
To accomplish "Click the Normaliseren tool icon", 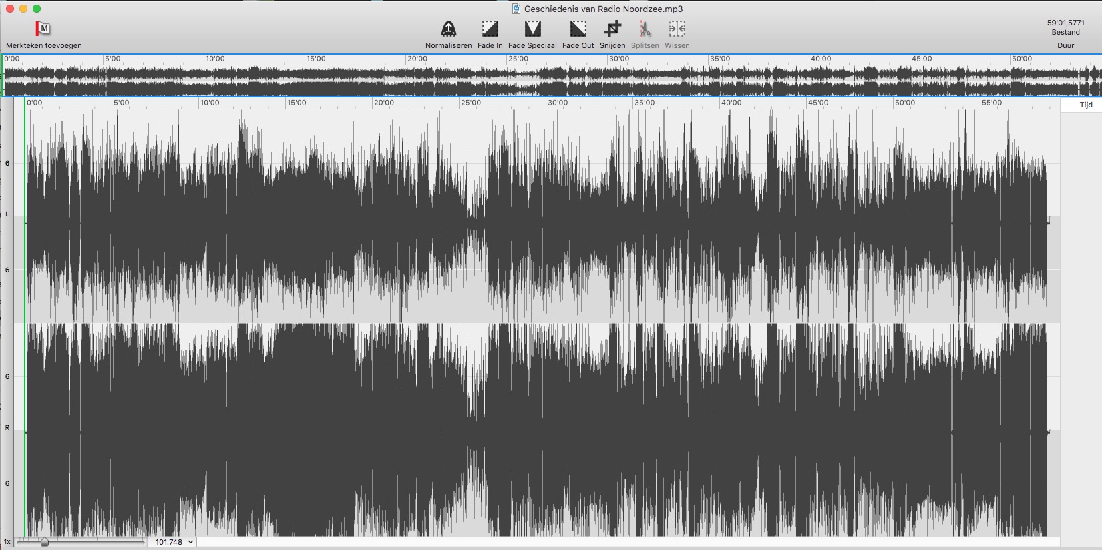I will (448, 29).
